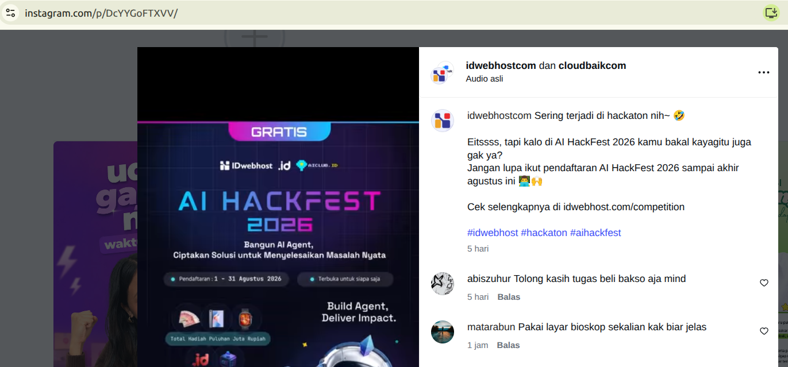Open matarabun's profile picture
This screenshot has width=788, height=367.
[443, 332]
